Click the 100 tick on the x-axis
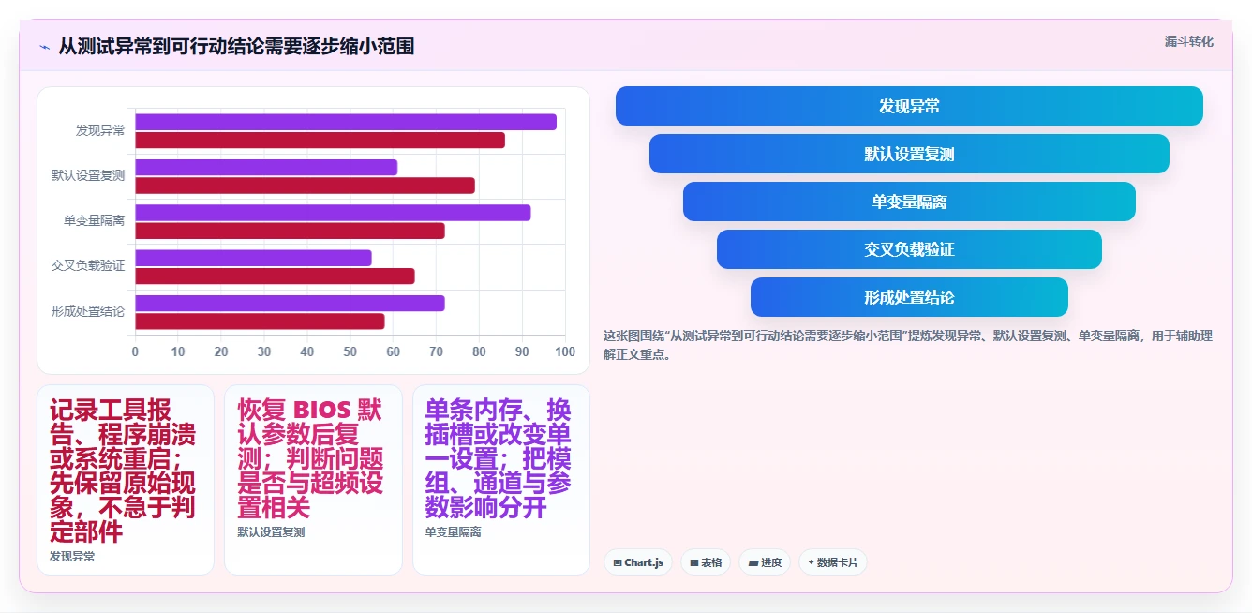The image size is (1252, 613). [565, 351]
